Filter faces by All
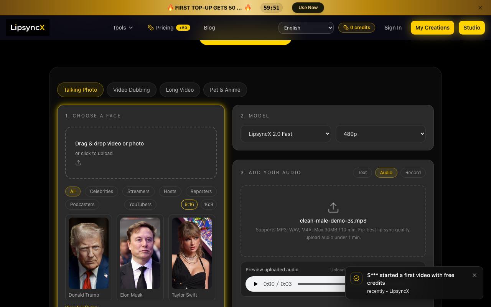Viewport: 491px width, 307px height. pyautogui.click(x=73, y=191)
